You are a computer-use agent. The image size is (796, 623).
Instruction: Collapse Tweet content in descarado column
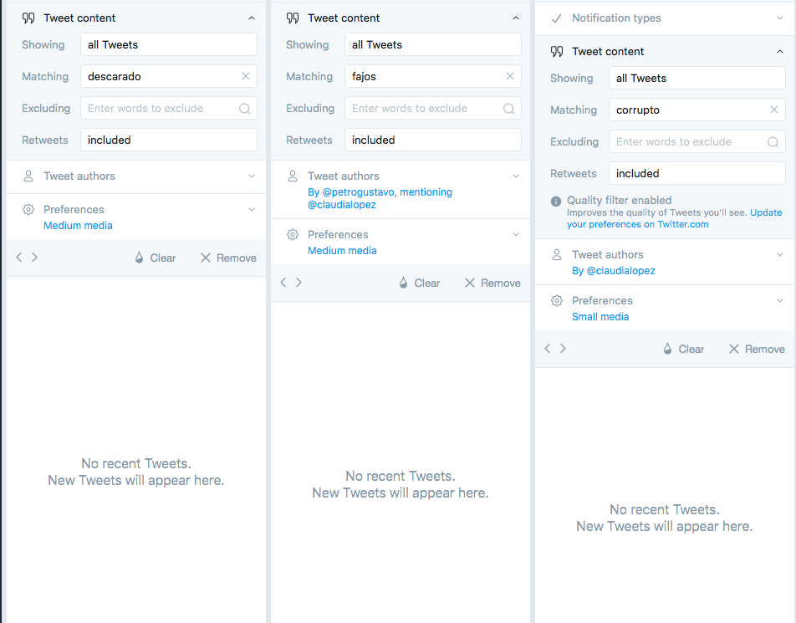pos(252,18)
